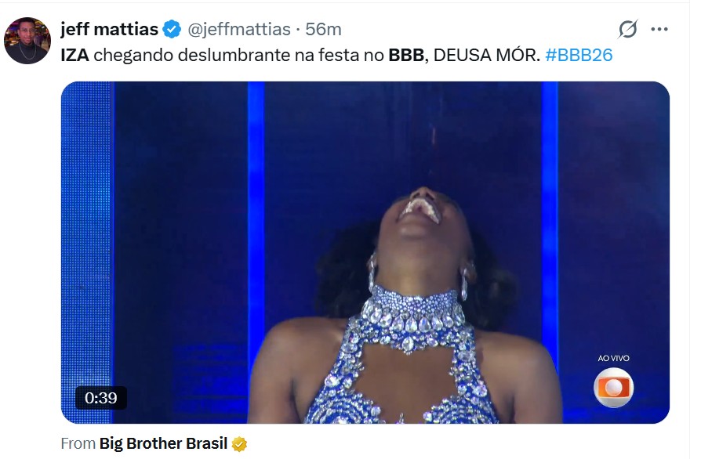
Task: Click jeff mattias's profile avatar
Action: pyautogui.click(x=27, y=41)
